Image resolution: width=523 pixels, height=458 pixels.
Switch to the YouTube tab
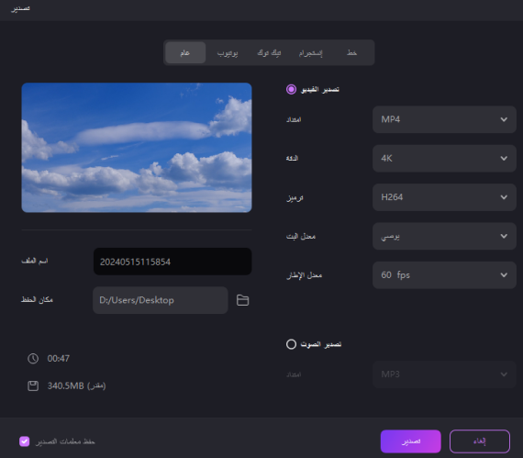point(228,52)
